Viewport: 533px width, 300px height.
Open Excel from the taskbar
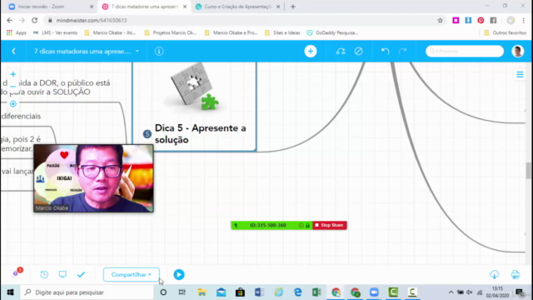(316, 292)
